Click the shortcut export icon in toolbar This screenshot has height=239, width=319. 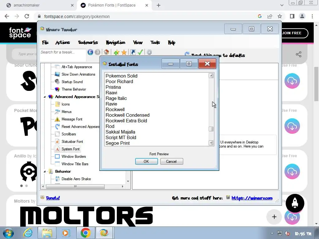(x=133, y=52)
